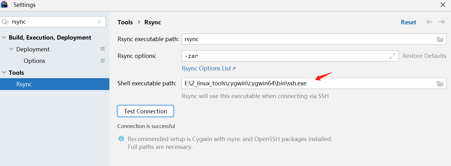Click the 'Recommended setup is Cygwin' text
The height and width of the screenshot is (166, 451).
(230, 139)
